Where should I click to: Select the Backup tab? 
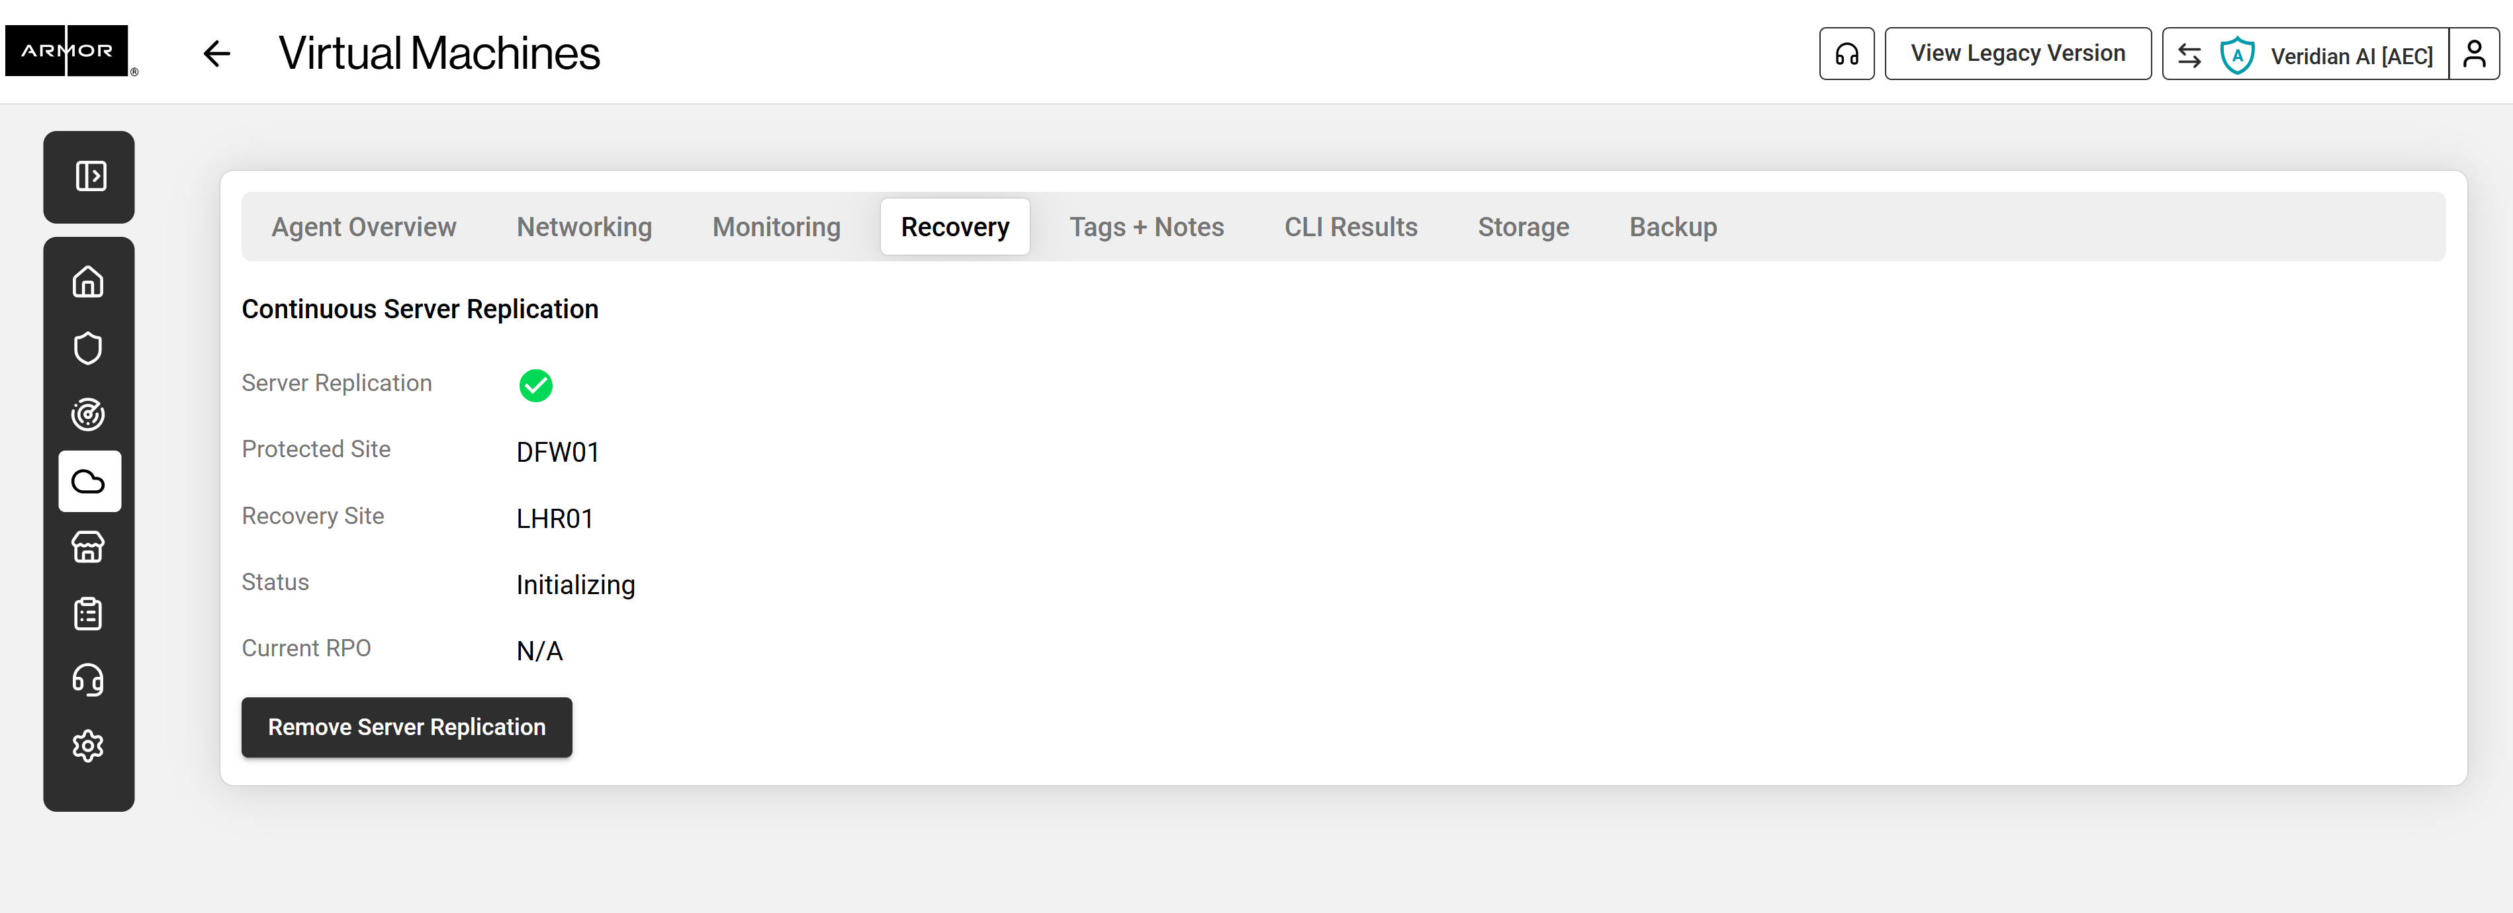tap(1672, 228)
